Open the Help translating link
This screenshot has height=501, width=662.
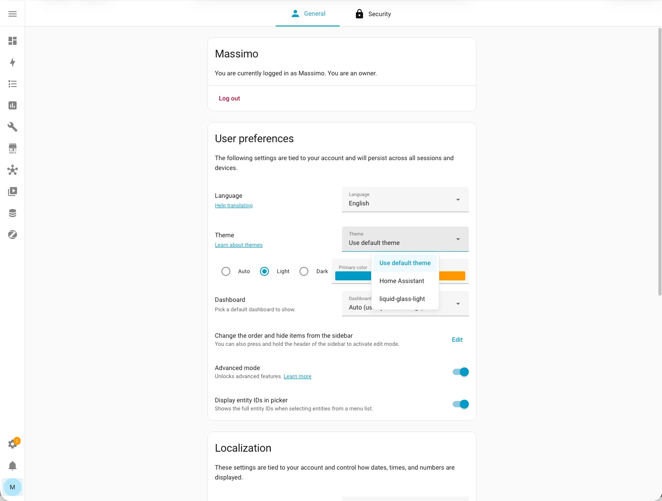coord(234,205)
